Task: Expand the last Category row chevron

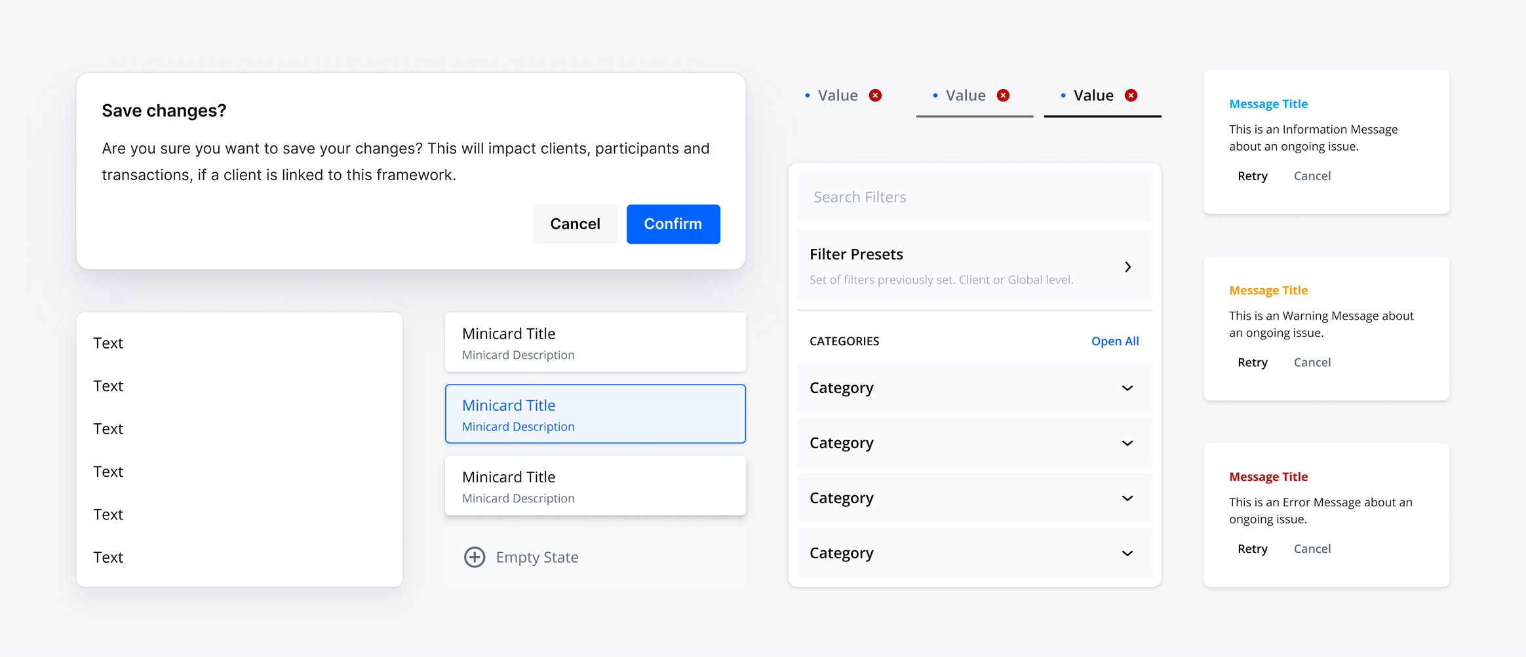Action: pyautogui.click(x=1127, y=553)
